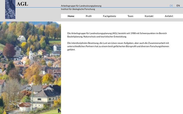Screen dimensions: 183x114
Task: Click paragraph starting 'Die interdisziplinäre Besetzung'
Action: [x=118, y=46]
